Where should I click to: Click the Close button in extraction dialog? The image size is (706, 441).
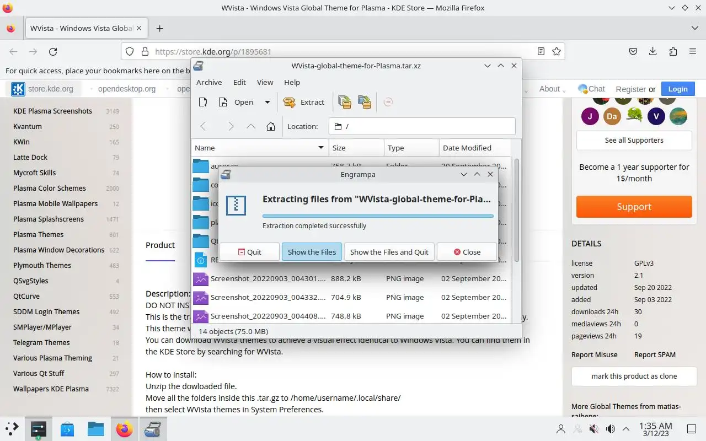[x=467, y=252]
